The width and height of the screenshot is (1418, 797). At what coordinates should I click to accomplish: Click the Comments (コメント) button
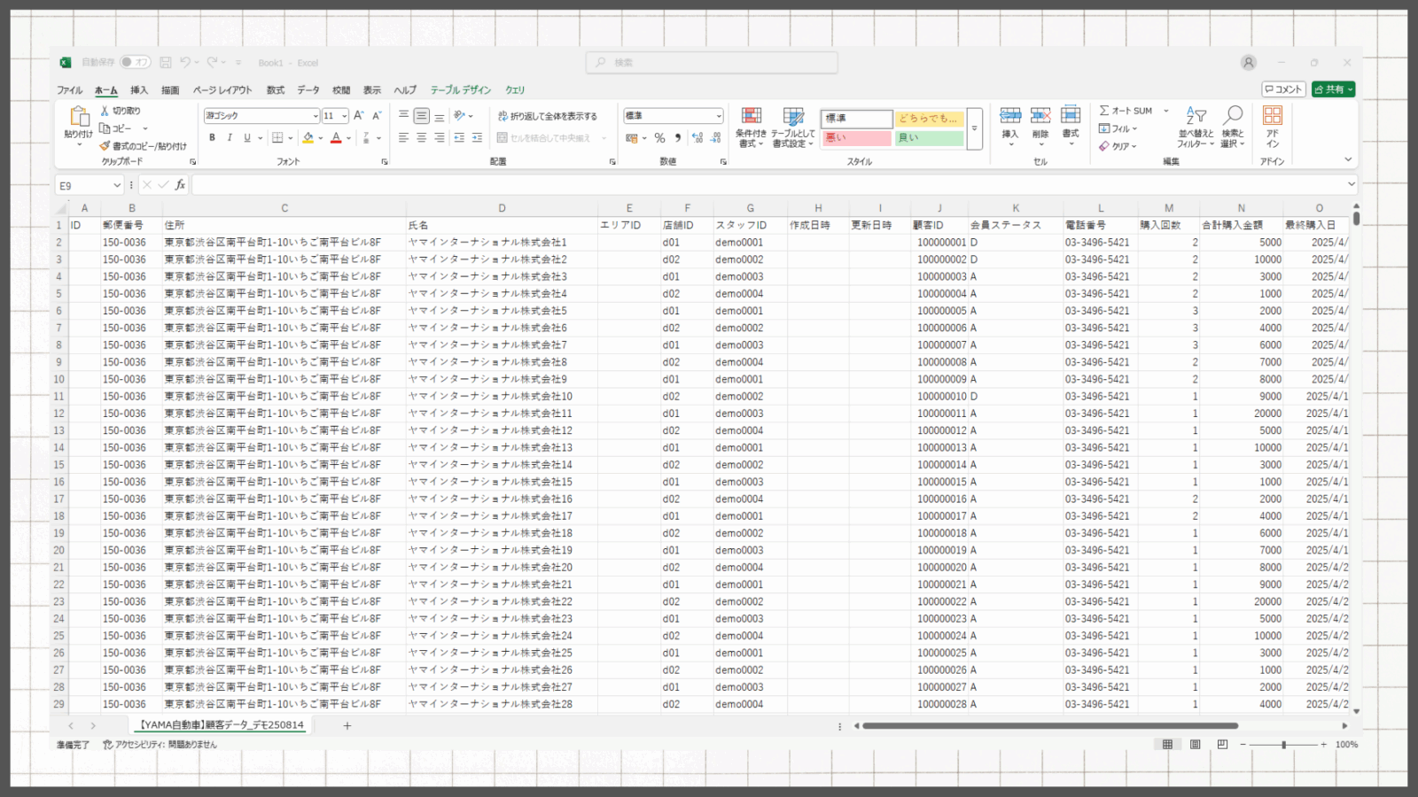click(1283, 89)
